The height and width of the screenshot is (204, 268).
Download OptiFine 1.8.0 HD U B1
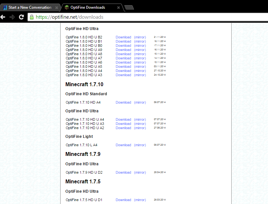[x=123, y=41]
